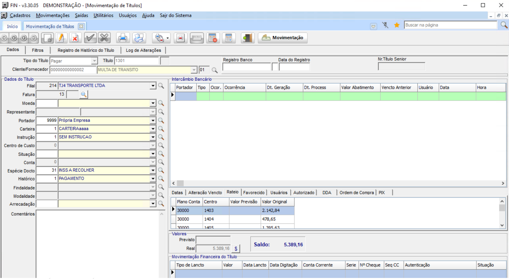The image size is (509, 279).
Task: Click the Buscar na página search field
Action: tap(450, 25)
